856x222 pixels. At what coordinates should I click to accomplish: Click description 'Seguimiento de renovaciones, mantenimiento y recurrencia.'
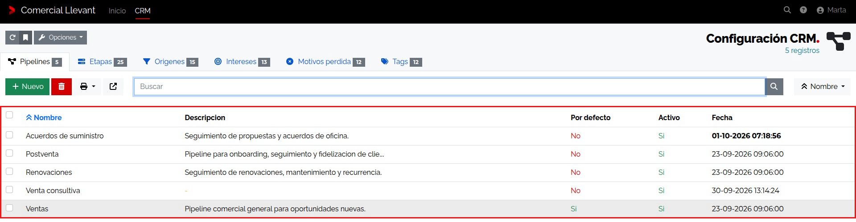pyautogui.click(x=283, y=172)
